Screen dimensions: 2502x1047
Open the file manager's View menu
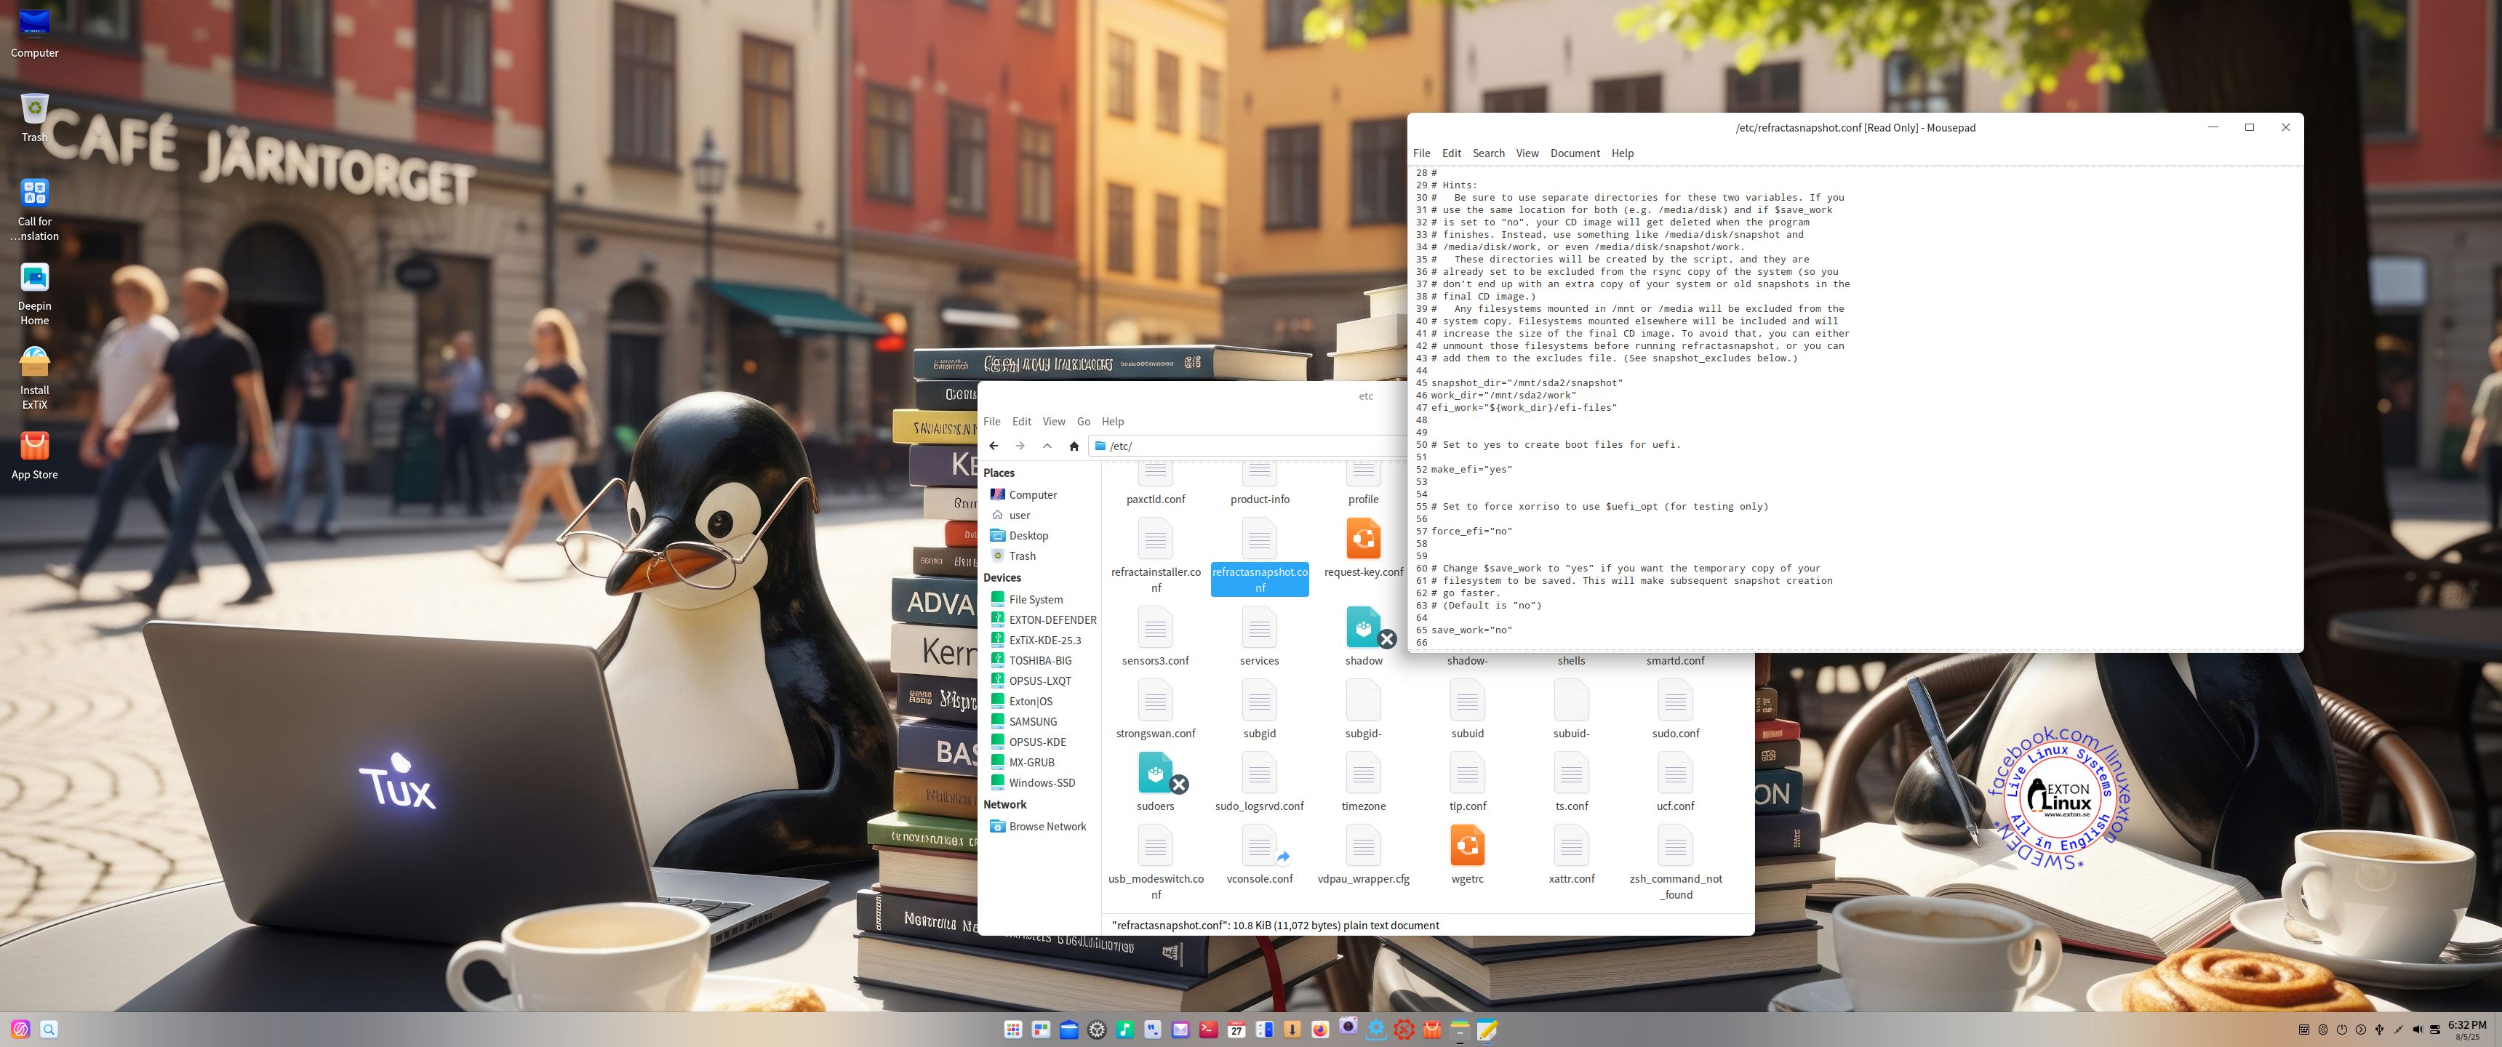tap(1054, 422)
